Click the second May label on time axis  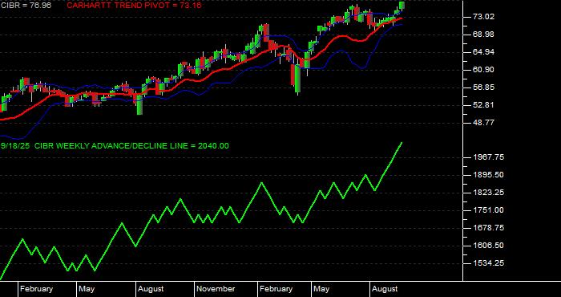click(321, 289)
